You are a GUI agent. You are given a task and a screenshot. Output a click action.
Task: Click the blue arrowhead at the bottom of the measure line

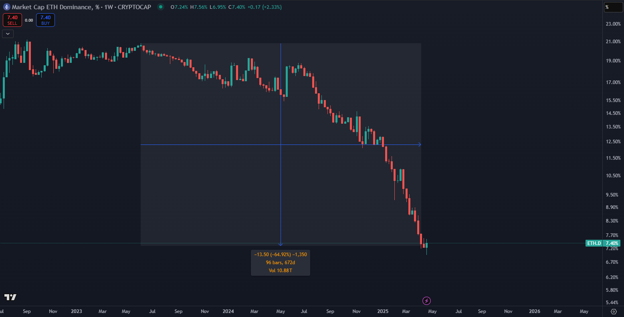[x=281, y=243]
